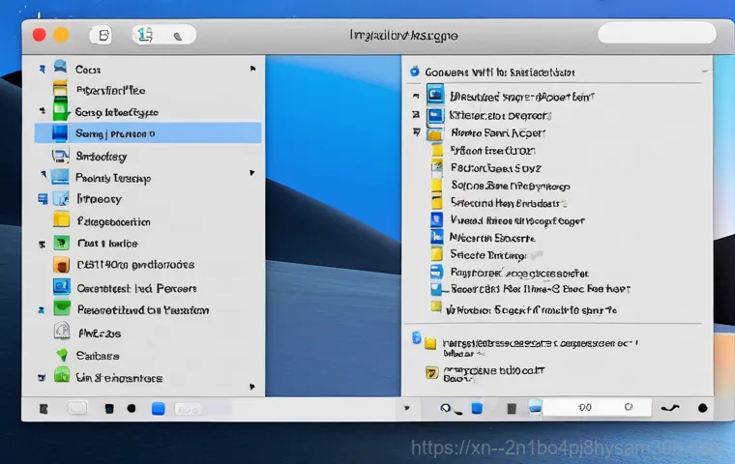This screenshot has height=464, width=735.
Task: Click the blue card icon beside 'Fogstoroe'
Action: 436,272
